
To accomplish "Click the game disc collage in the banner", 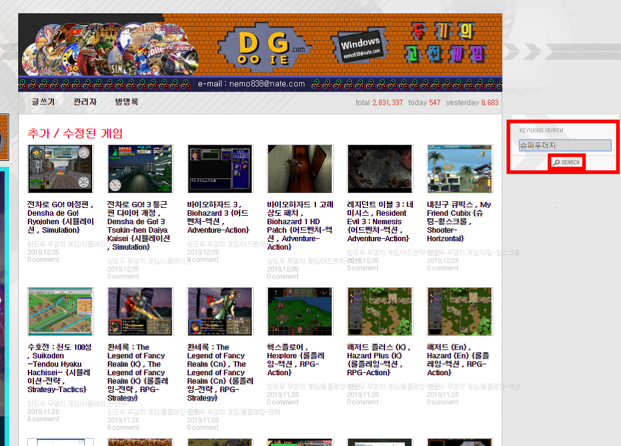I will point(110,49).
